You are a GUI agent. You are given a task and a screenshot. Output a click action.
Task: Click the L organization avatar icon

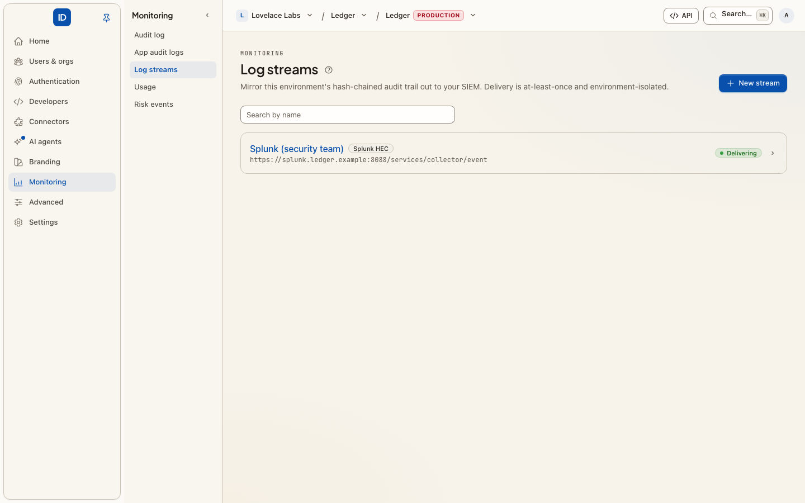point(242,16)
